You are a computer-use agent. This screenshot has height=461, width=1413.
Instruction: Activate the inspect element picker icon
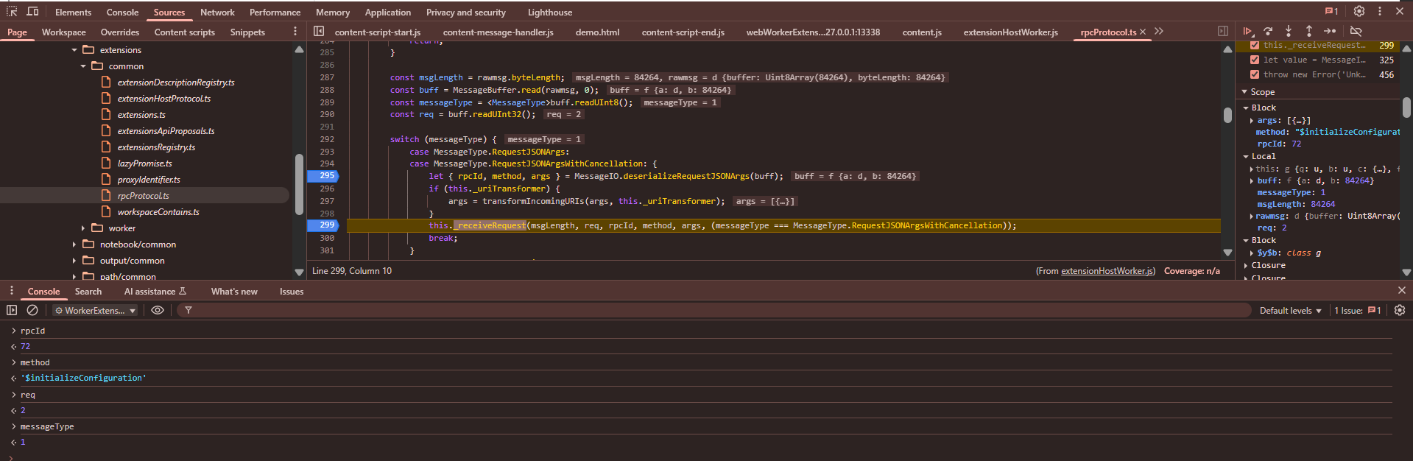pos(12,12)
